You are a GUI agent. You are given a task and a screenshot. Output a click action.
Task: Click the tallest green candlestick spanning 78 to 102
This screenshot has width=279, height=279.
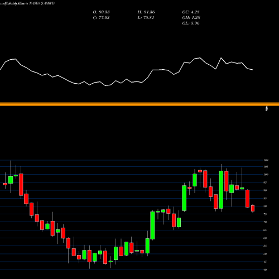[221, 190]
